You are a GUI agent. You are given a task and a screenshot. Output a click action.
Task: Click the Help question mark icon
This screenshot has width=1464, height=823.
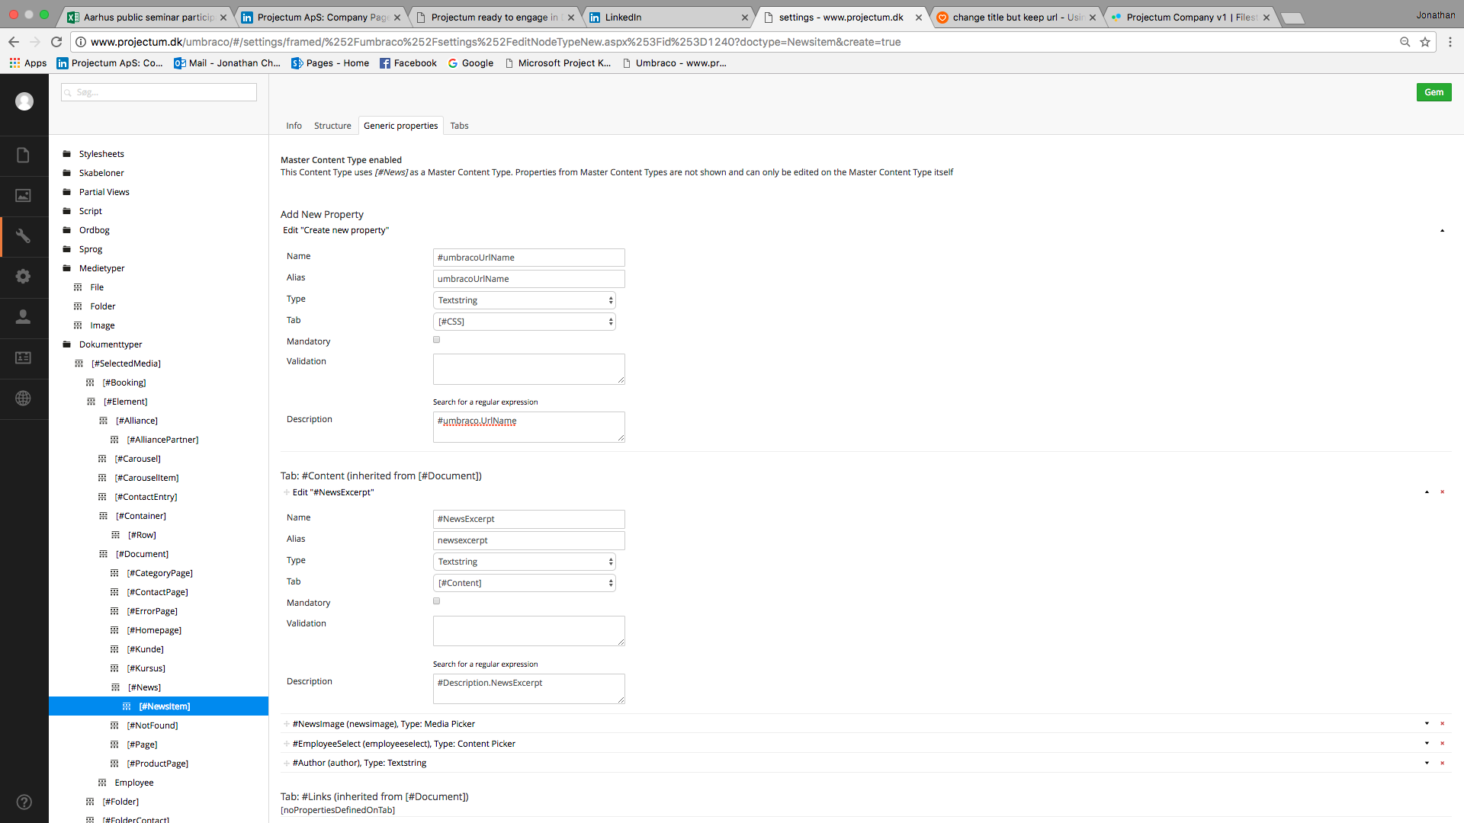pos(24,802)
